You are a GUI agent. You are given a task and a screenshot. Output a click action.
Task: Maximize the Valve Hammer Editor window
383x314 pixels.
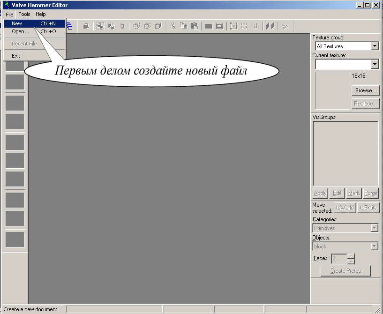(367, 5)
